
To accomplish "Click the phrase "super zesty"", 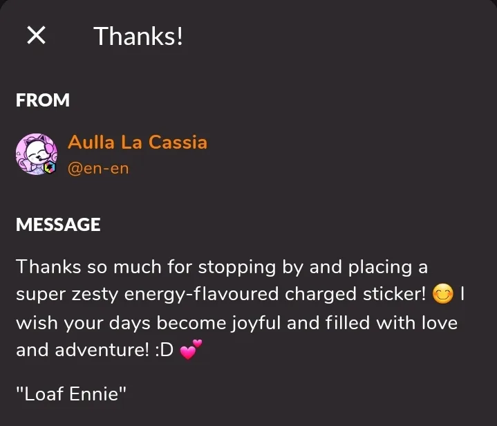I will point(67,295).
